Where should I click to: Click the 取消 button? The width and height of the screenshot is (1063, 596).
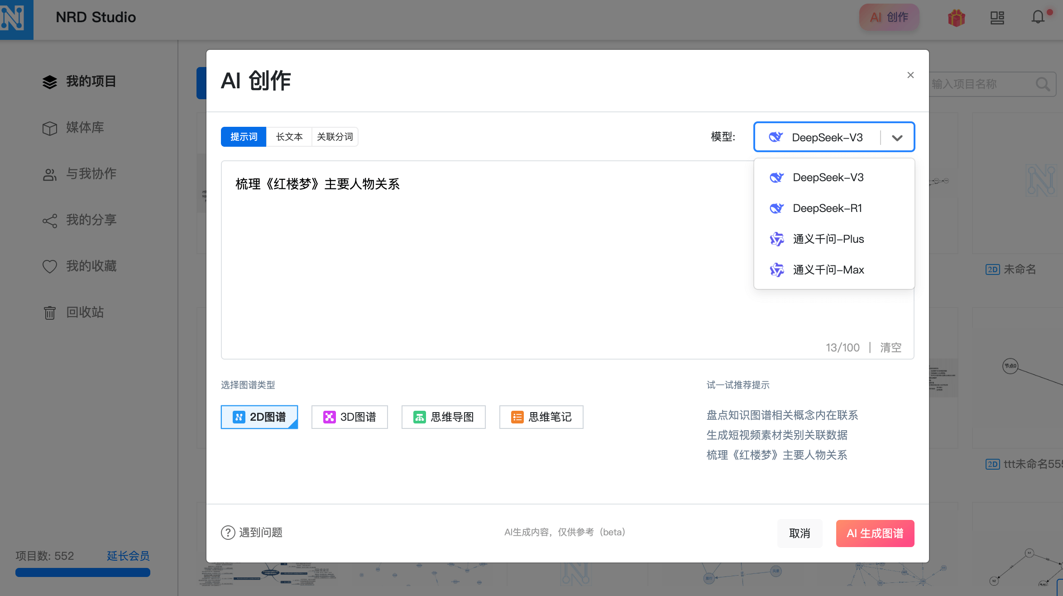pos(800,534)
